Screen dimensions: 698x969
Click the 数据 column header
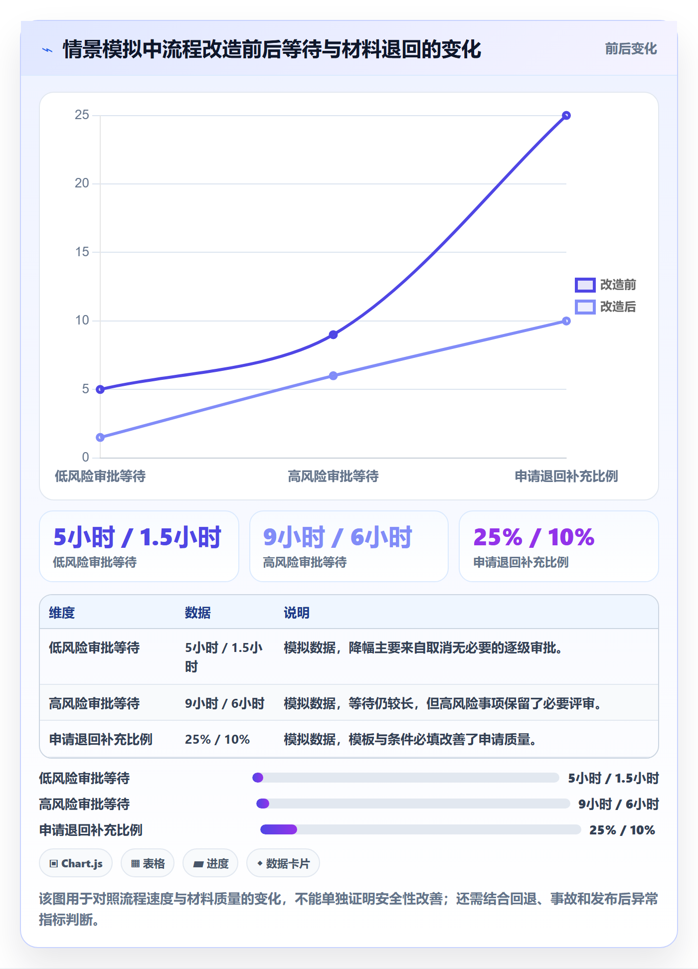(x=198, y=613)
